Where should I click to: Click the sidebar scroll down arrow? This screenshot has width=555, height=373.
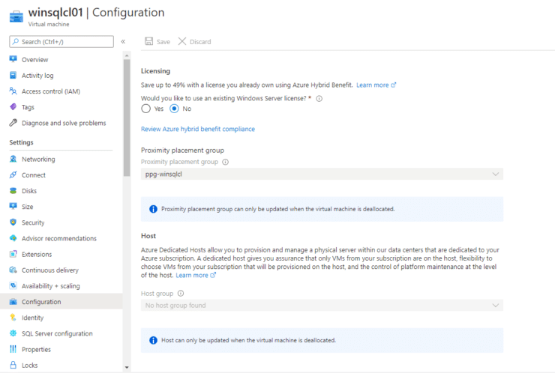[x=127, y=368]
